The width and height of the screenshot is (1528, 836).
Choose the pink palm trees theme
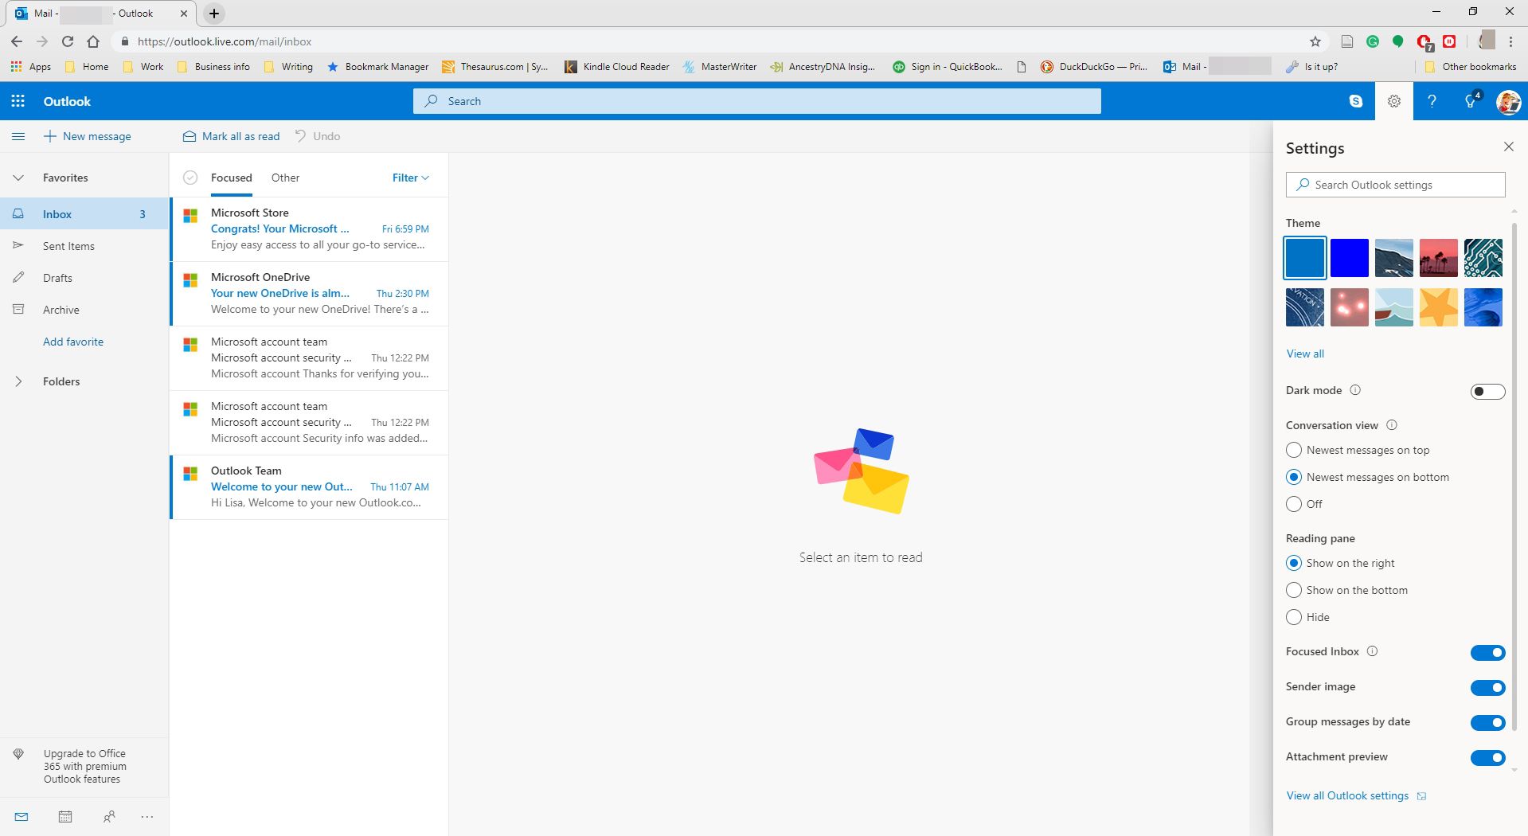click(x=1438, y=258)
